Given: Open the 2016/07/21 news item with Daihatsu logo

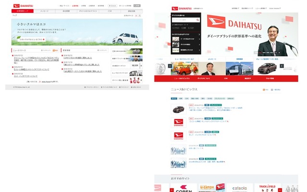Looking at the screenshot, I should (200, 122).
